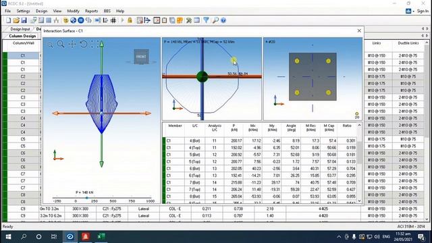This screenshot has width=432, height=243.
Task: Click P value 215.88 in results table
Action: click(237, 182)
